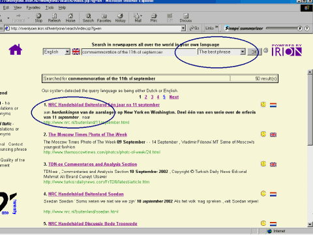The image size is (313, 235).
Task: Click the Print toolbar icon
Action: pyautogui.click(x=154, y=18)
